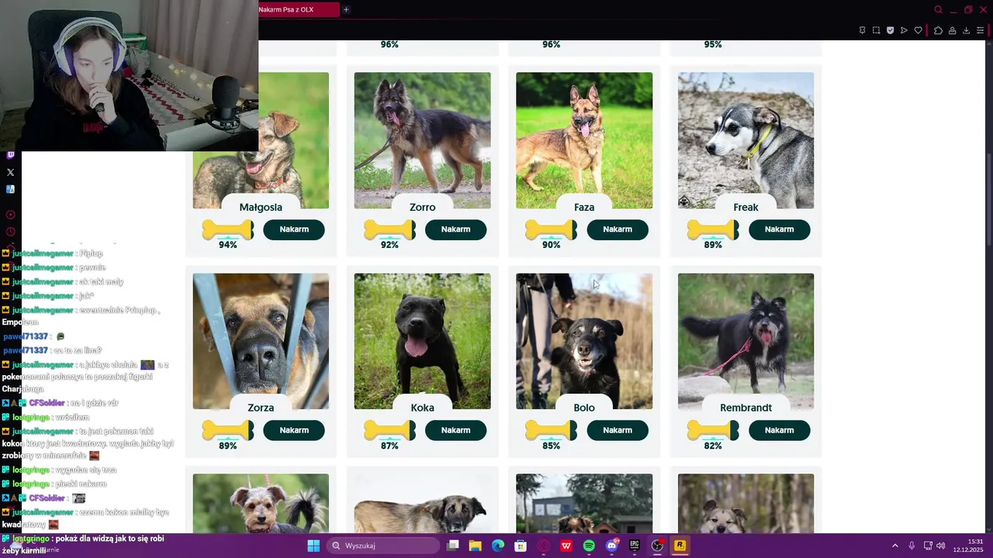The image size is (993, 558).
Task: Open File Explorer from taskbar
Action: coord(476,546)
